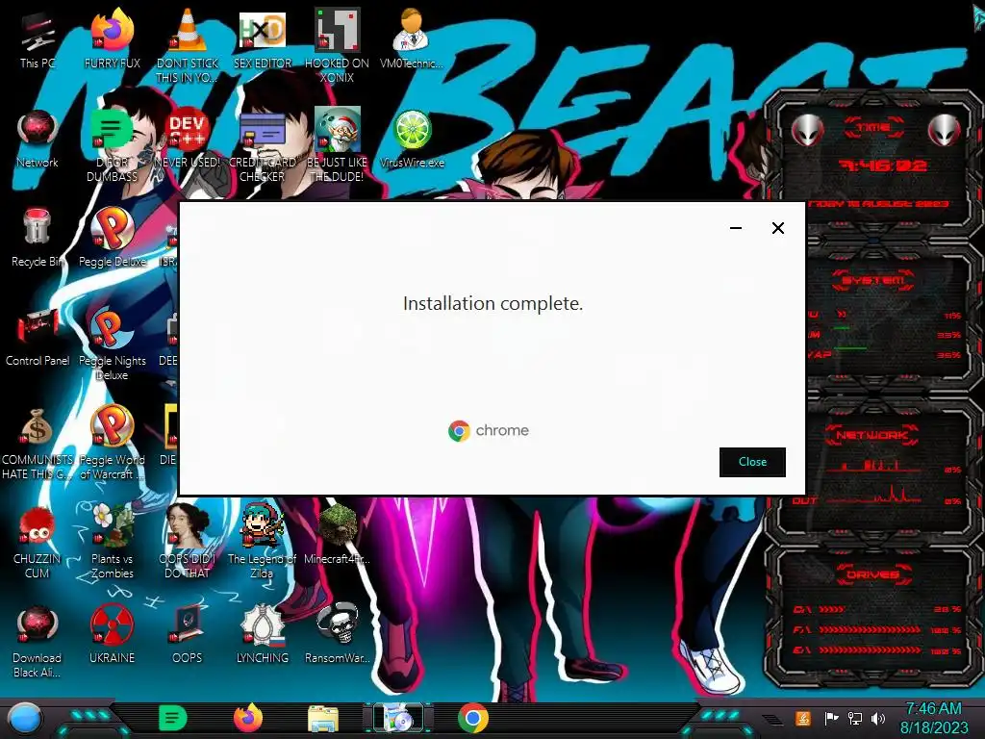The height and width of the screenshot is (739, 985).
Task: Open BE JUST LIKE THE DUDE shortcut
Action: tap(337, 146)
